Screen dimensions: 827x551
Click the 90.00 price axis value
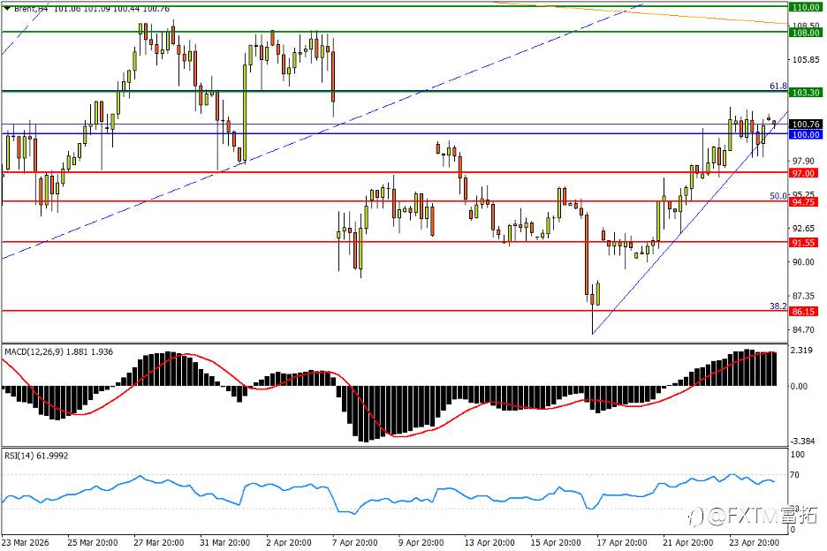[x=804, y=262]
